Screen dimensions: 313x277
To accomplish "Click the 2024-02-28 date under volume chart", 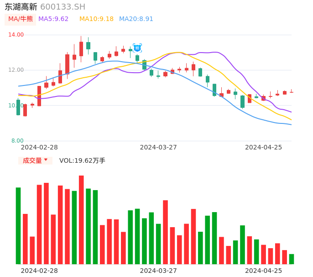I will 39,271.
